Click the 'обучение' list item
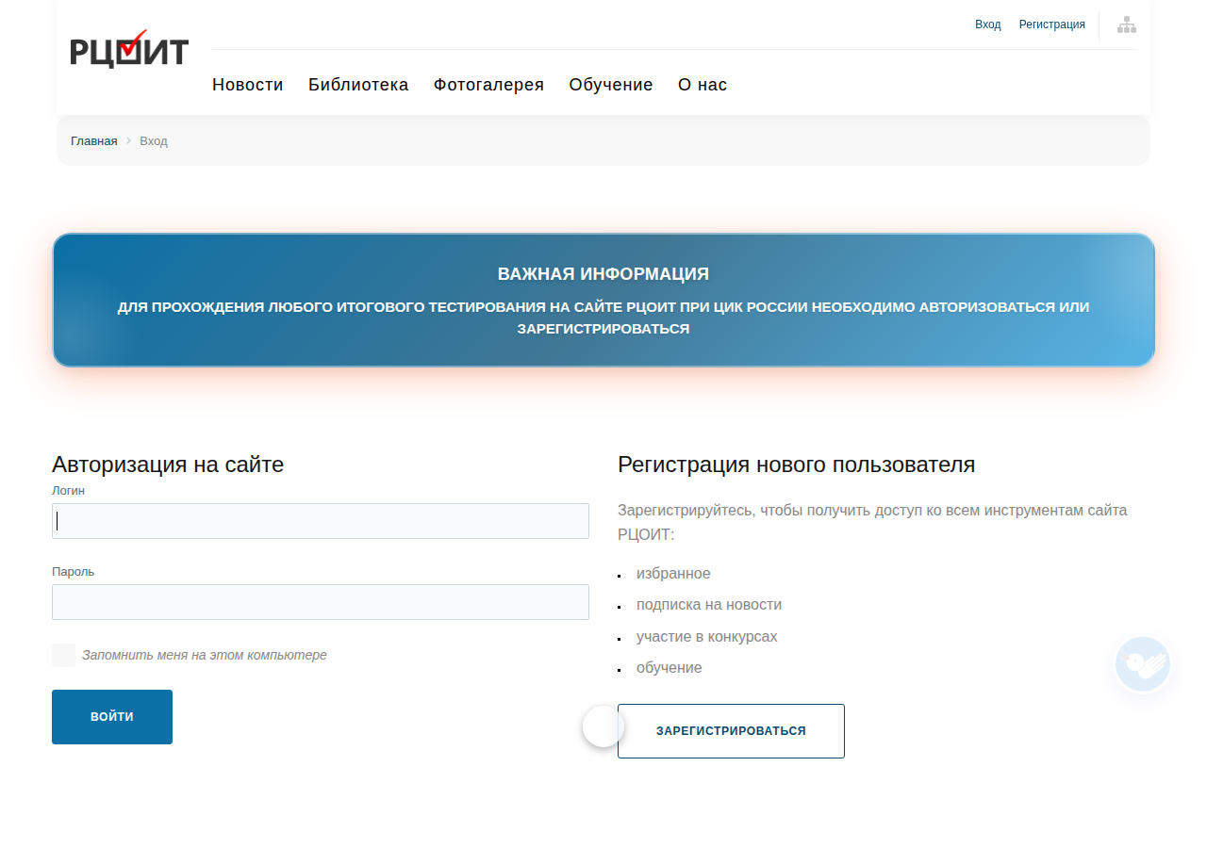Viewport: 1207px width, 848px height. point(670,668)
